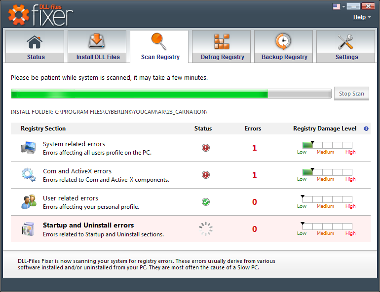
Task: Minimize the DLL-files Fixer window
Action: coord(353,6)
